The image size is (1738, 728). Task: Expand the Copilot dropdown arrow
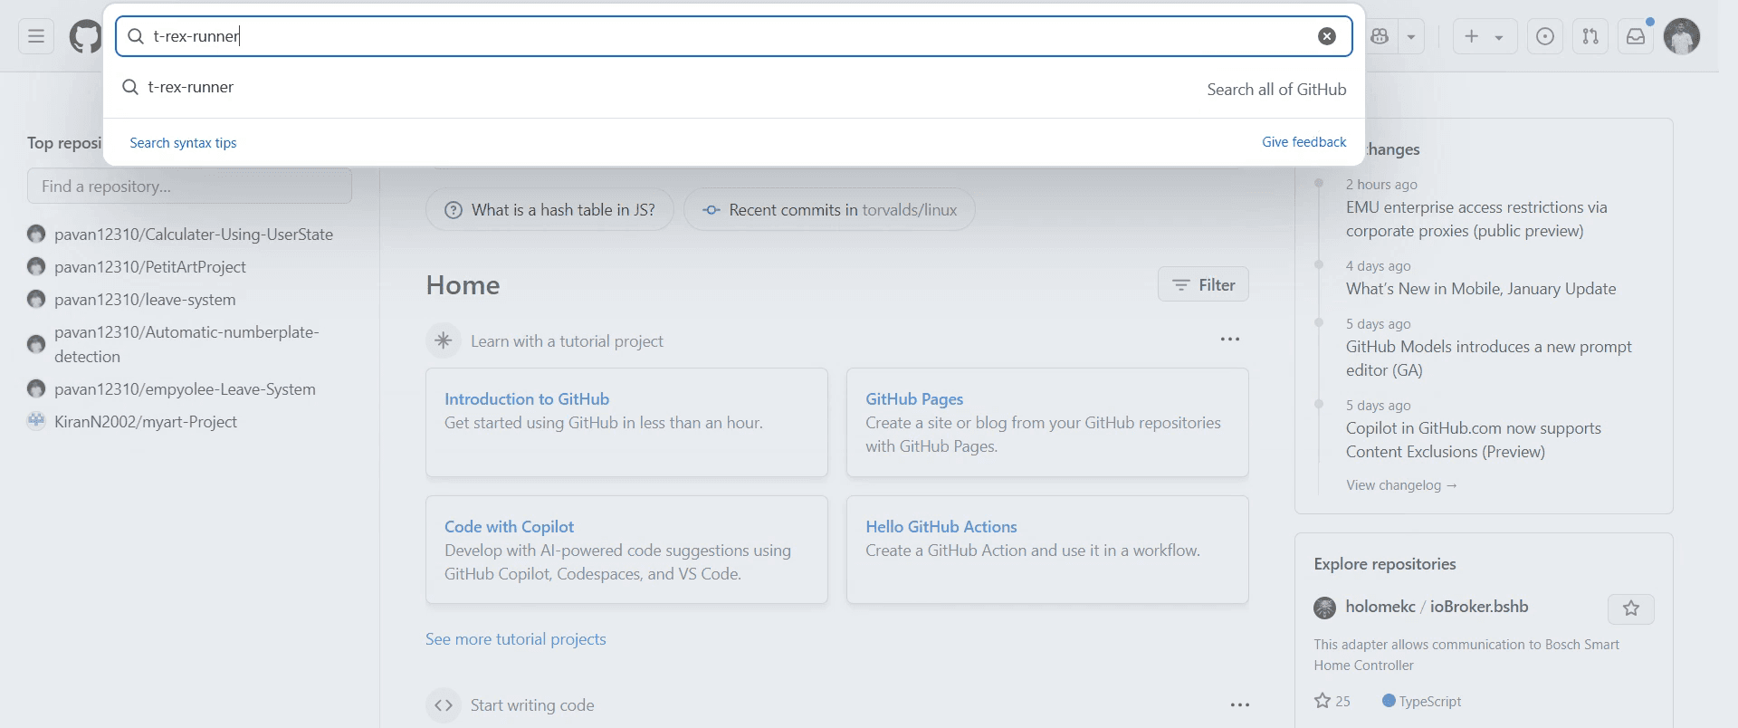tap(1410, 36)
